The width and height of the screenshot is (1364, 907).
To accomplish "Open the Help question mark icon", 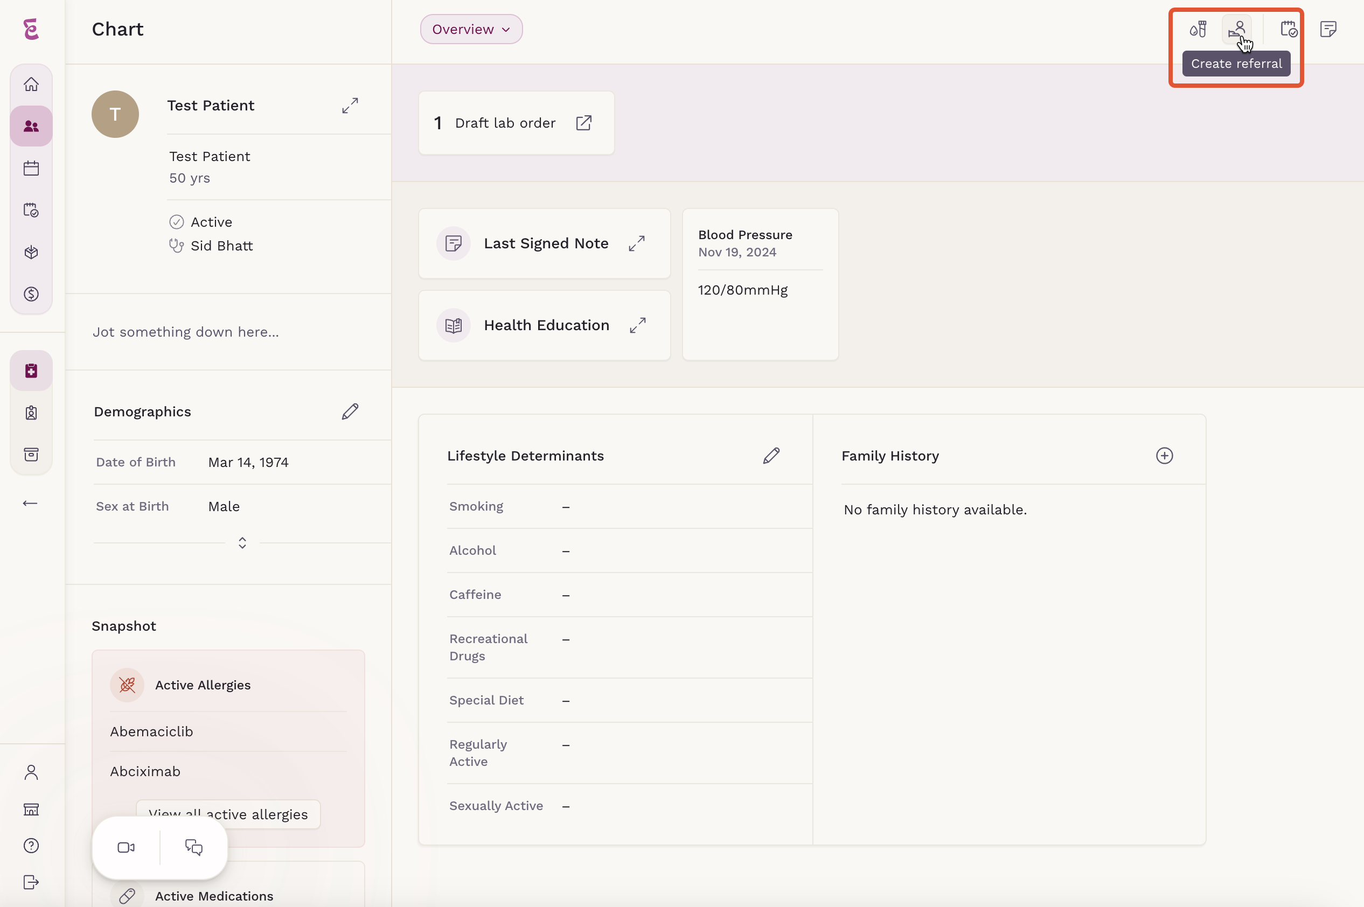I will coord(31,846).
